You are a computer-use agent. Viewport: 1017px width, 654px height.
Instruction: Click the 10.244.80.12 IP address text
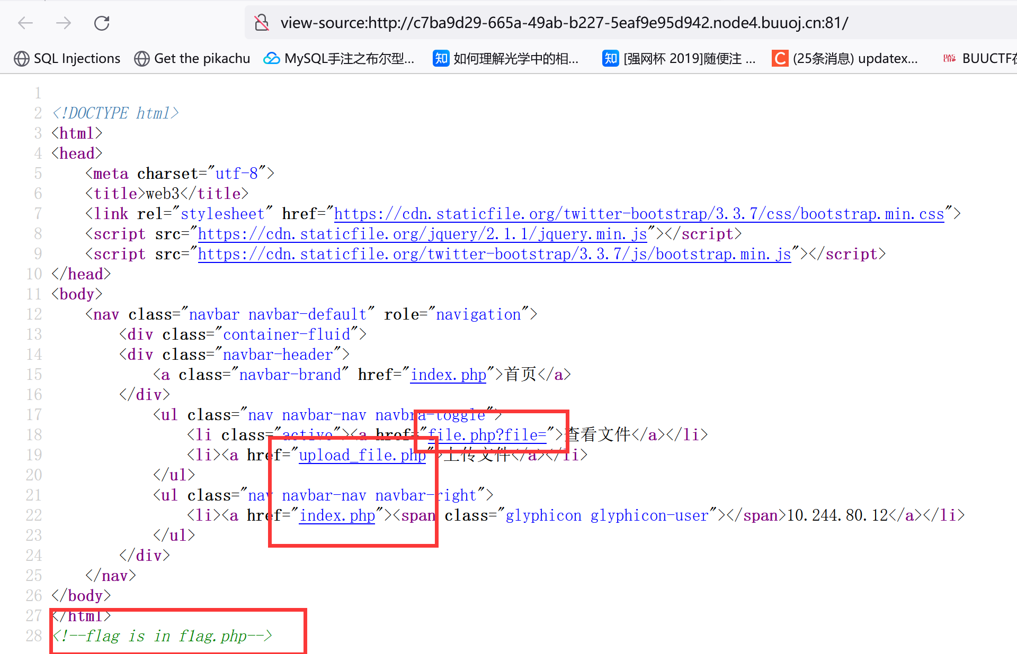click(837, 515)
